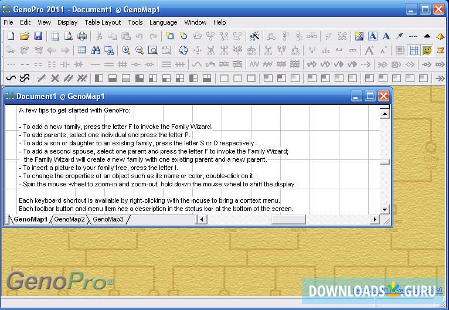The image size is (449, 310).
Task: Save the document with the floppy disk icon
Action: 38,36
